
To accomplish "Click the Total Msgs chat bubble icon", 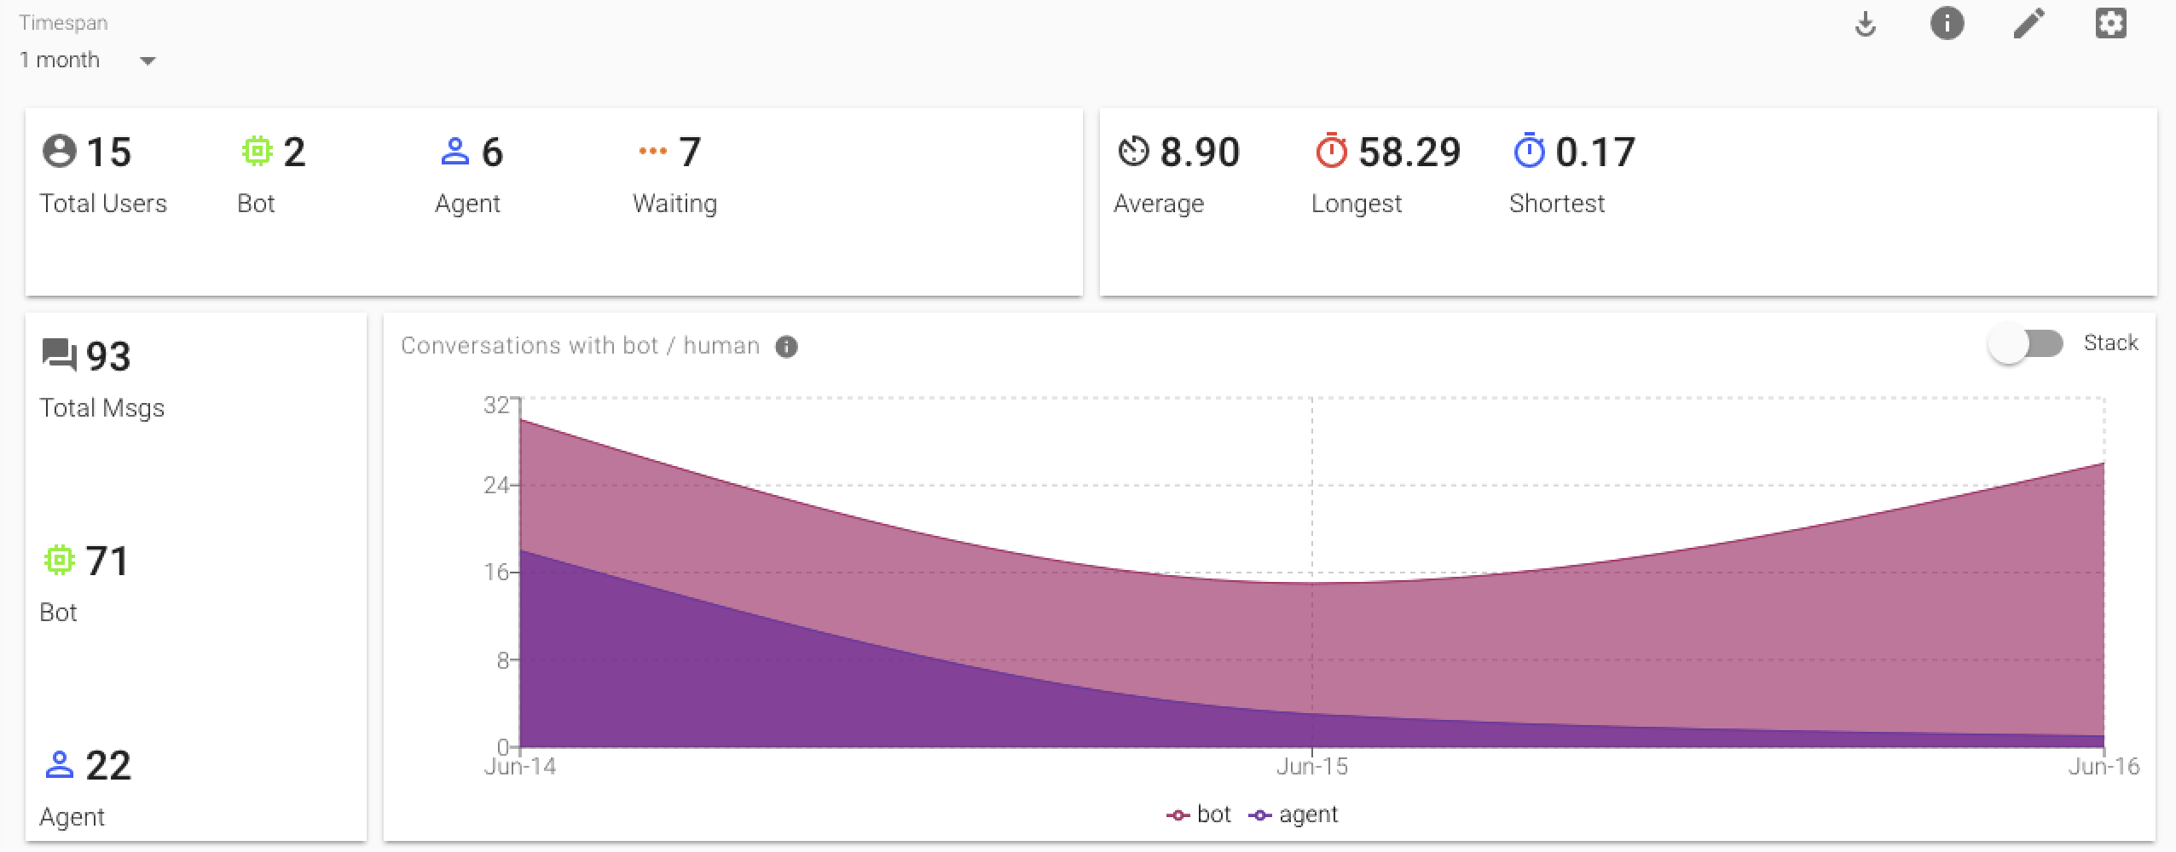I will point(60,355).
